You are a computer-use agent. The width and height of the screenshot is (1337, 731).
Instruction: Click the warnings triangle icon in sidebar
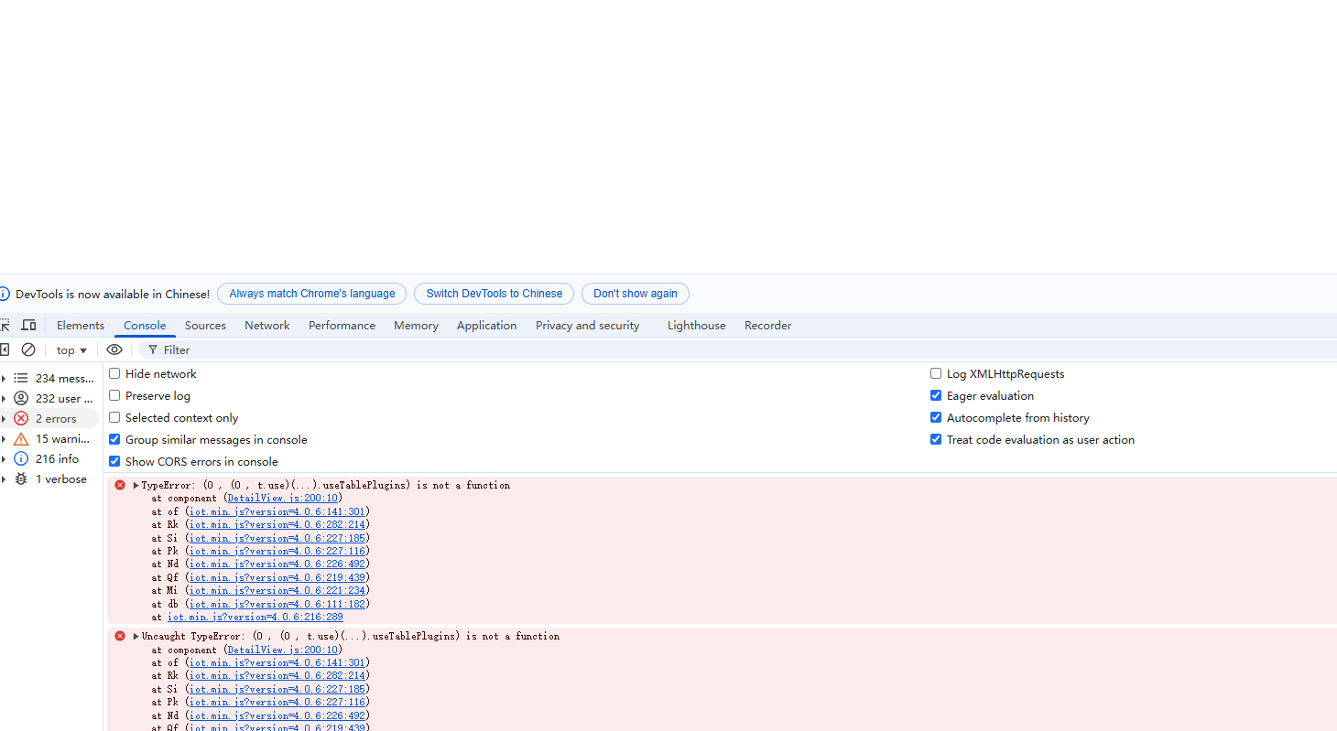click(x=21, y=439)
